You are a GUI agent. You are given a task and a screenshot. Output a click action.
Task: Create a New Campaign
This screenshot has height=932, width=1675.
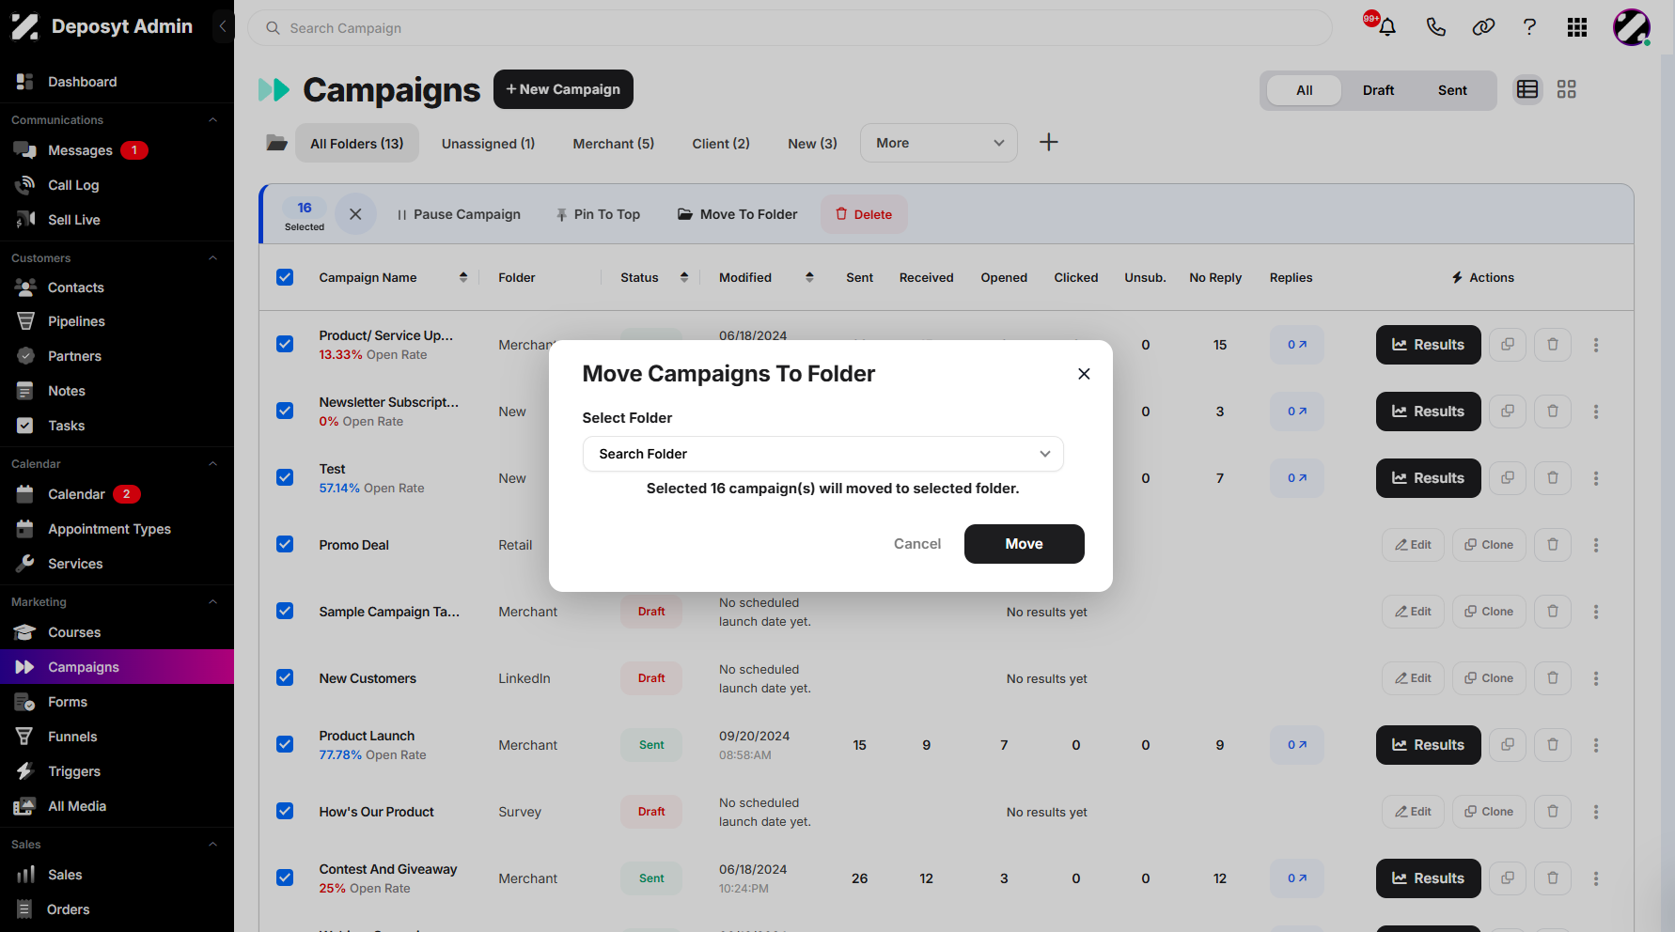(563, 89)
